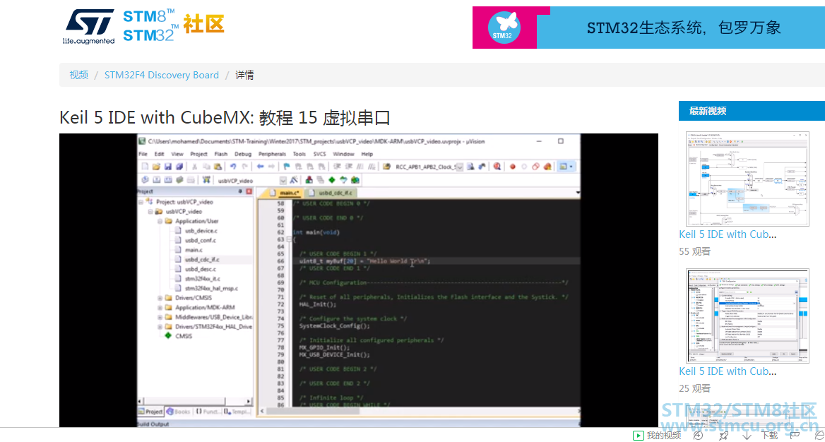Open STM32F4 Discovery Board breadcrumb link
Viewport: 825px width, 442px height.
click(162, 75)
